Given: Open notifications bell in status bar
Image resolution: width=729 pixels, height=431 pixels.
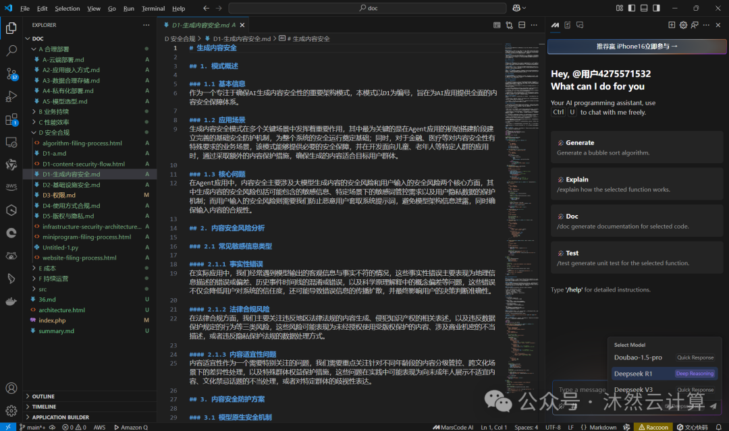Looking at the screenshot, I should pyautogui.click(x=718, y=427).
